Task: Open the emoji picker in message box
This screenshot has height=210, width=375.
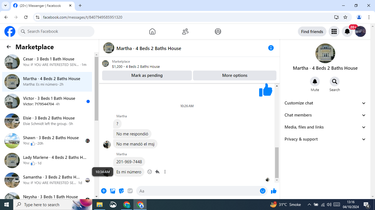Action: click(263, 191)
